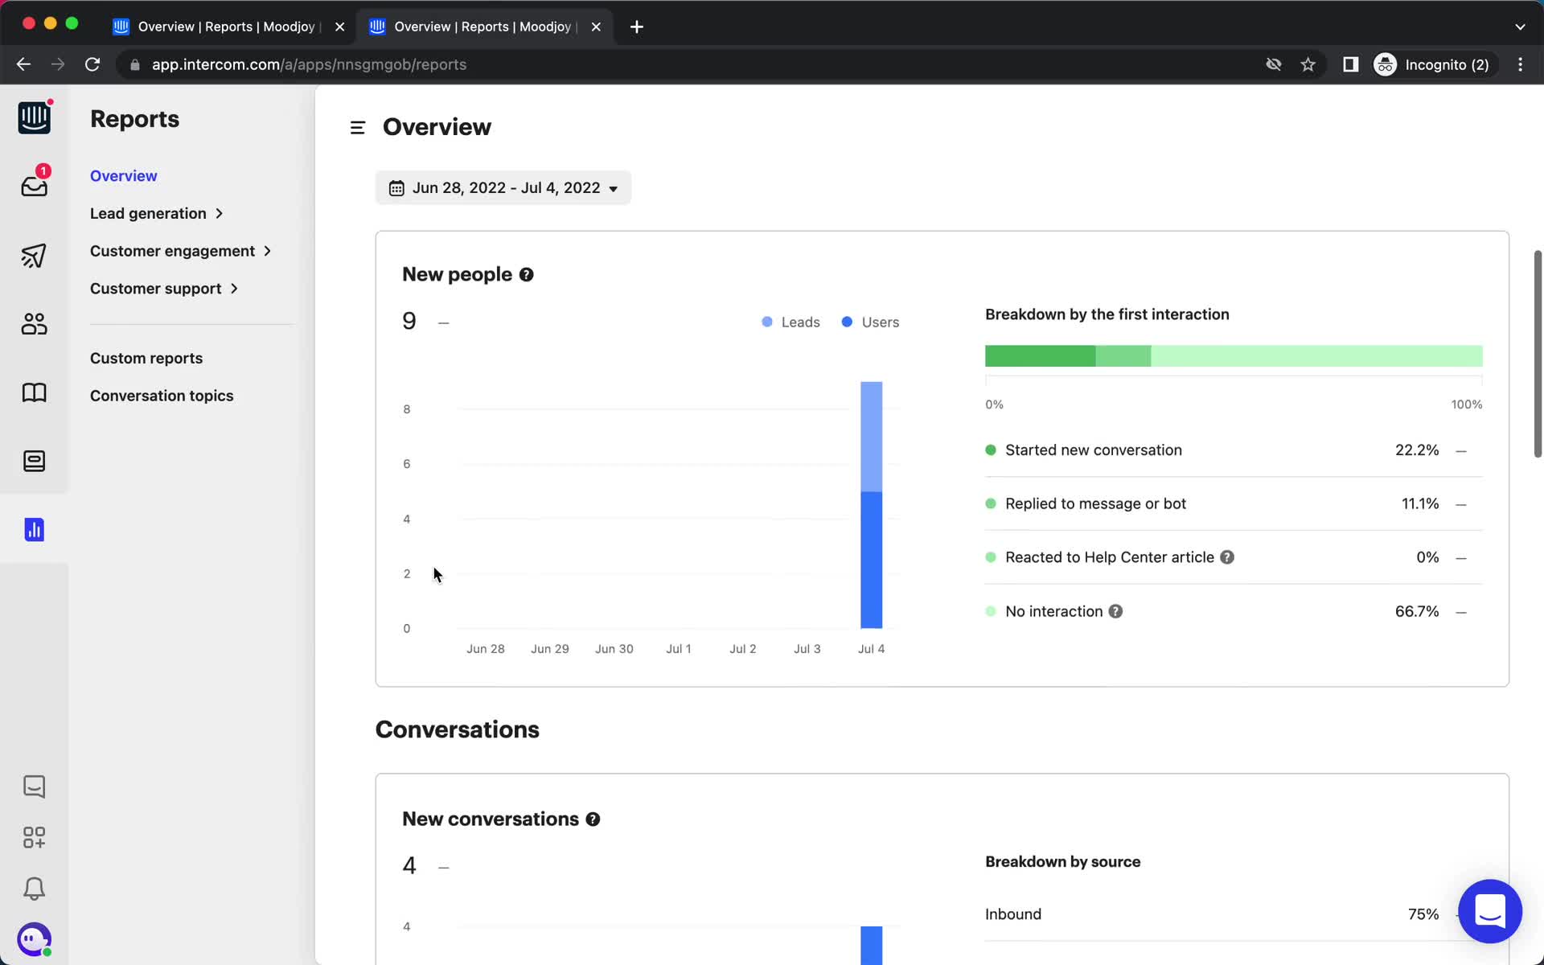Image resolution: width=1544 pixels, height=965 pixels.
Task: Open the Inbox icon with notification badge
Action: pyautogui.click(x=34, y=185)
